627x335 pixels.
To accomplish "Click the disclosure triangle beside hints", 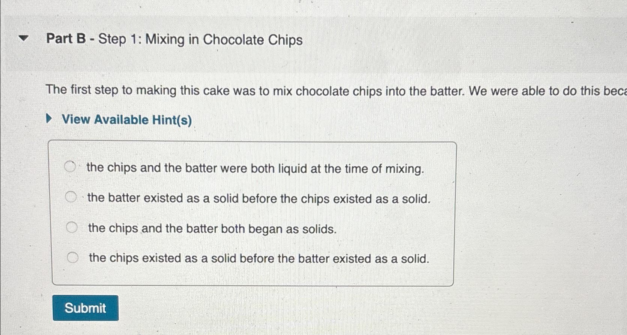I will [48, 119].
